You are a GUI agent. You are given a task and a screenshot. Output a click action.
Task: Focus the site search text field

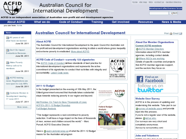point(159,13)
